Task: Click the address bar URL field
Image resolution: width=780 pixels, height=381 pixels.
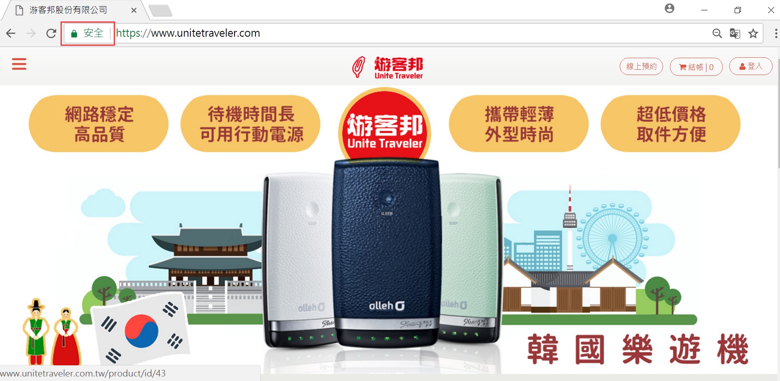Action: (412, 33)
